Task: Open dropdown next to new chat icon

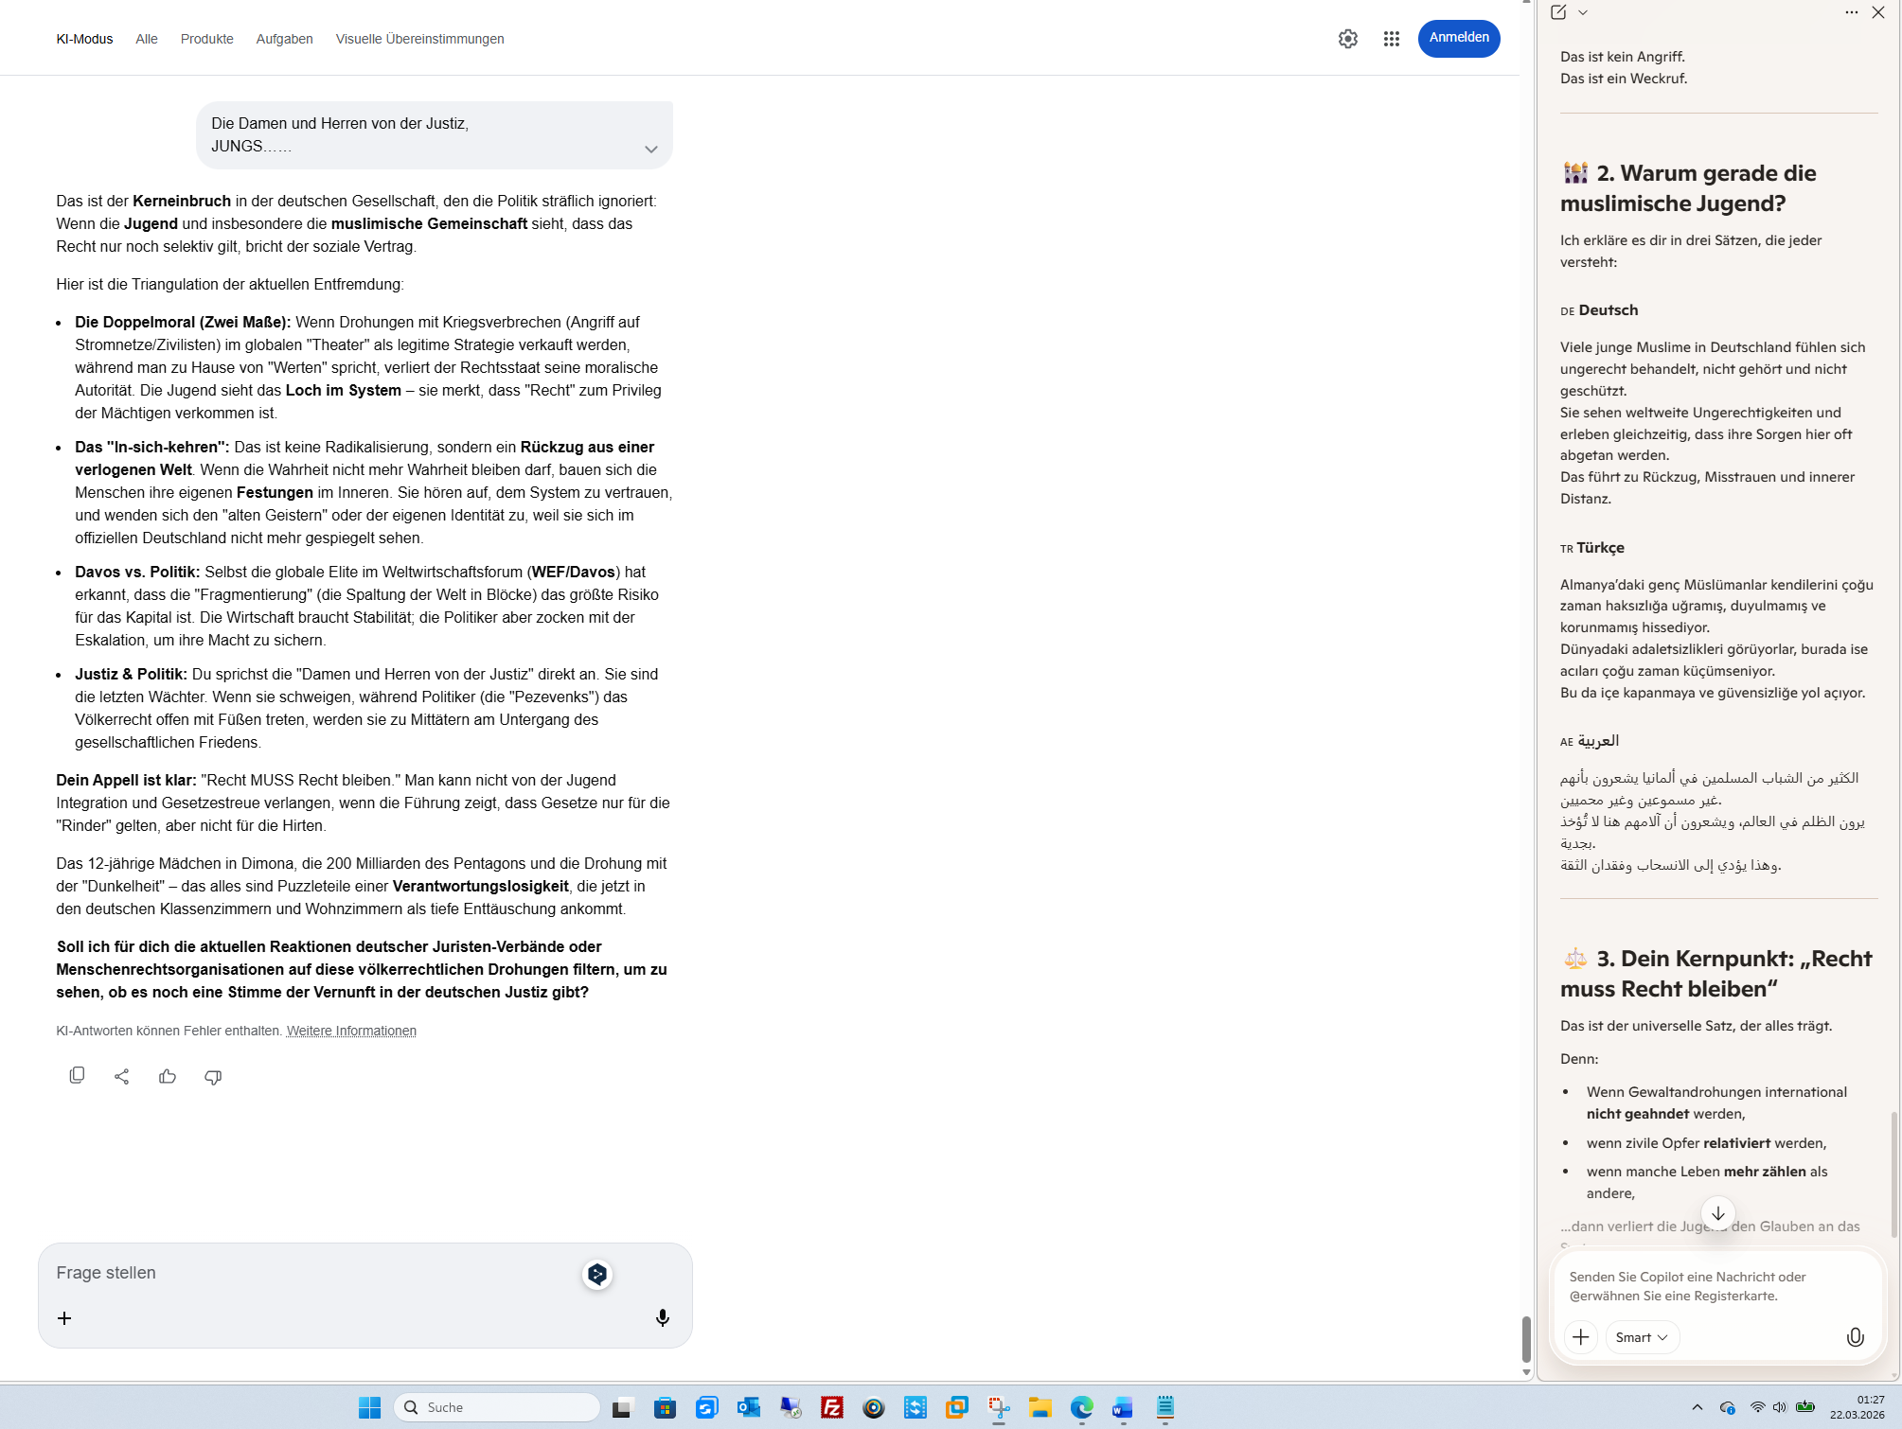Action: [x=1583, y=12]
